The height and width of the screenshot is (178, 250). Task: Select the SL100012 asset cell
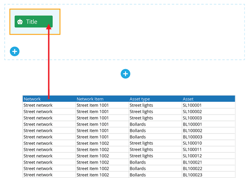(x=208, y=156)
